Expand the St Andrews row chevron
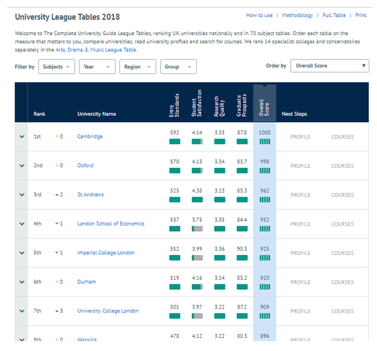The width and height of the screenshot is (377, 351). click(x=22, y=195)
